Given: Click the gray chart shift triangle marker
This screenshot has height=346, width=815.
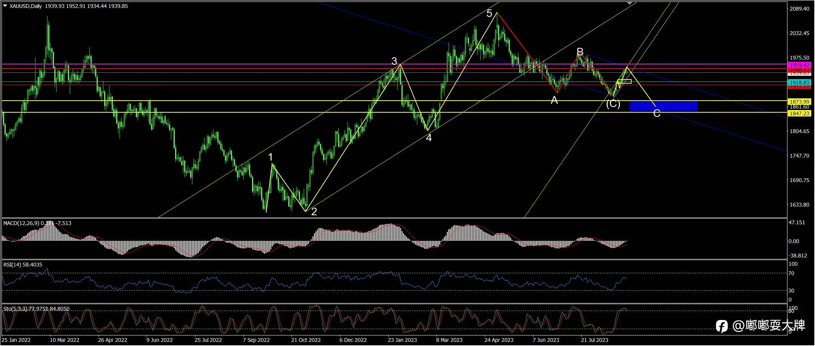Looking at the screenshot, I should [x=630, y=3].
